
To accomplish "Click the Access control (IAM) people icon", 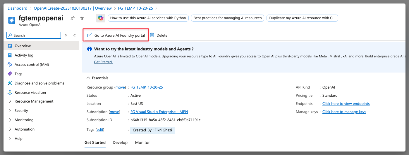I will tap(10, 64).
